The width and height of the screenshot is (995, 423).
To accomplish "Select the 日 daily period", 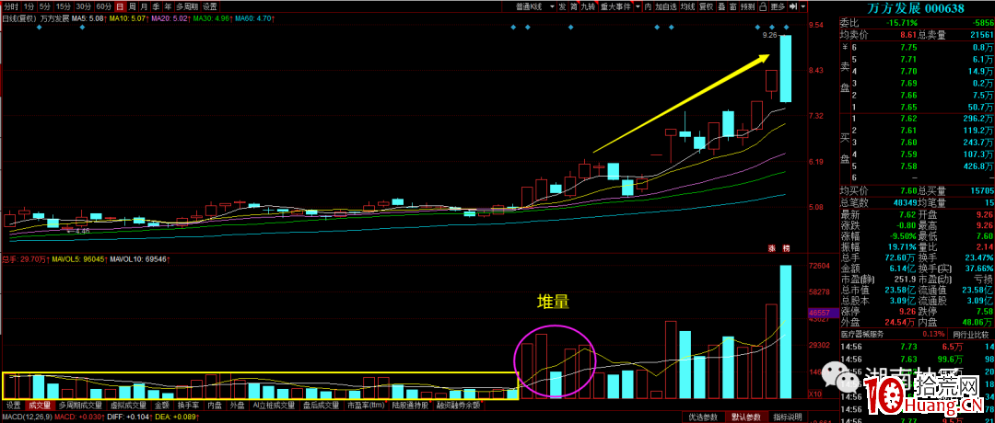I will pos(120,7).
